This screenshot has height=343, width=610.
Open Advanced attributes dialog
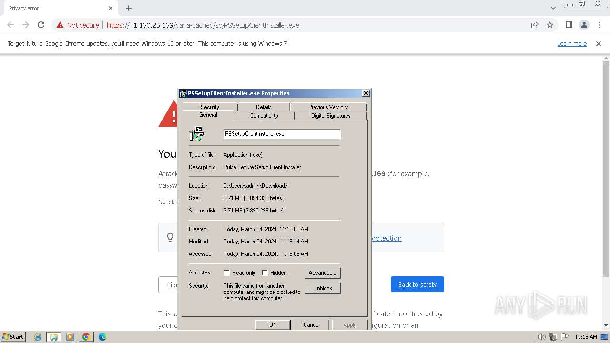(323, 273)
